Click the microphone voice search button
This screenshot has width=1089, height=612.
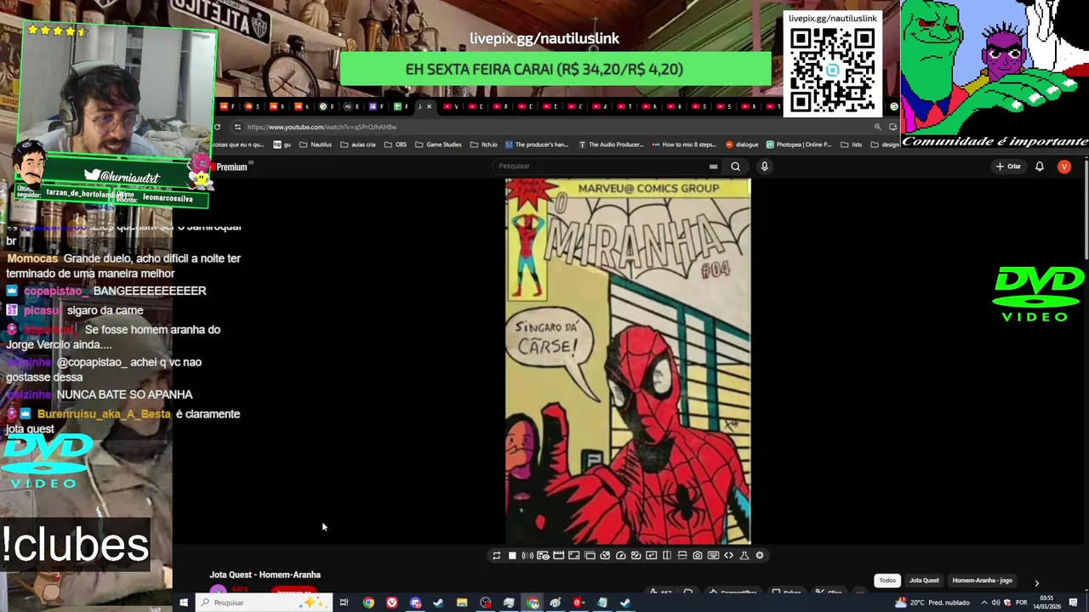pos(764,167)
